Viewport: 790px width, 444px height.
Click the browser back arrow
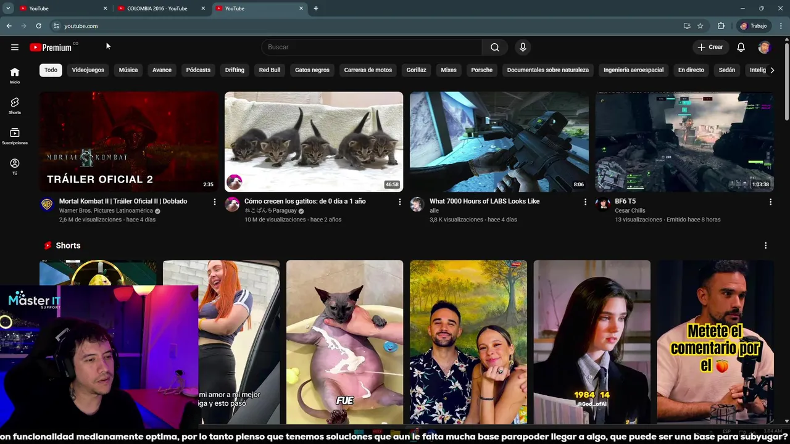tap(9, 26)
